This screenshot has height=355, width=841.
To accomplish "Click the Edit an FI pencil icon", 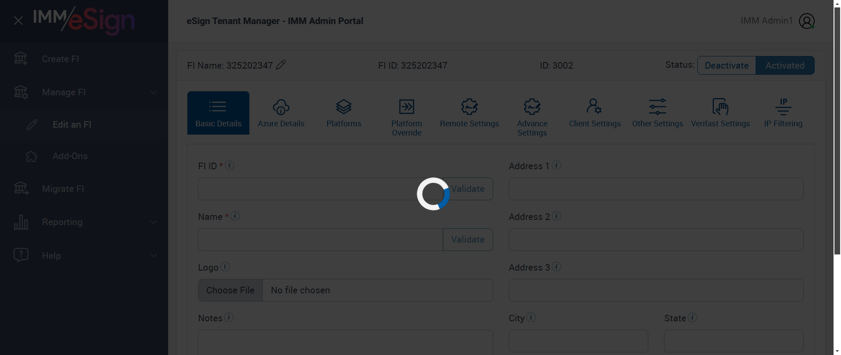I will click(x=32, y=125).
